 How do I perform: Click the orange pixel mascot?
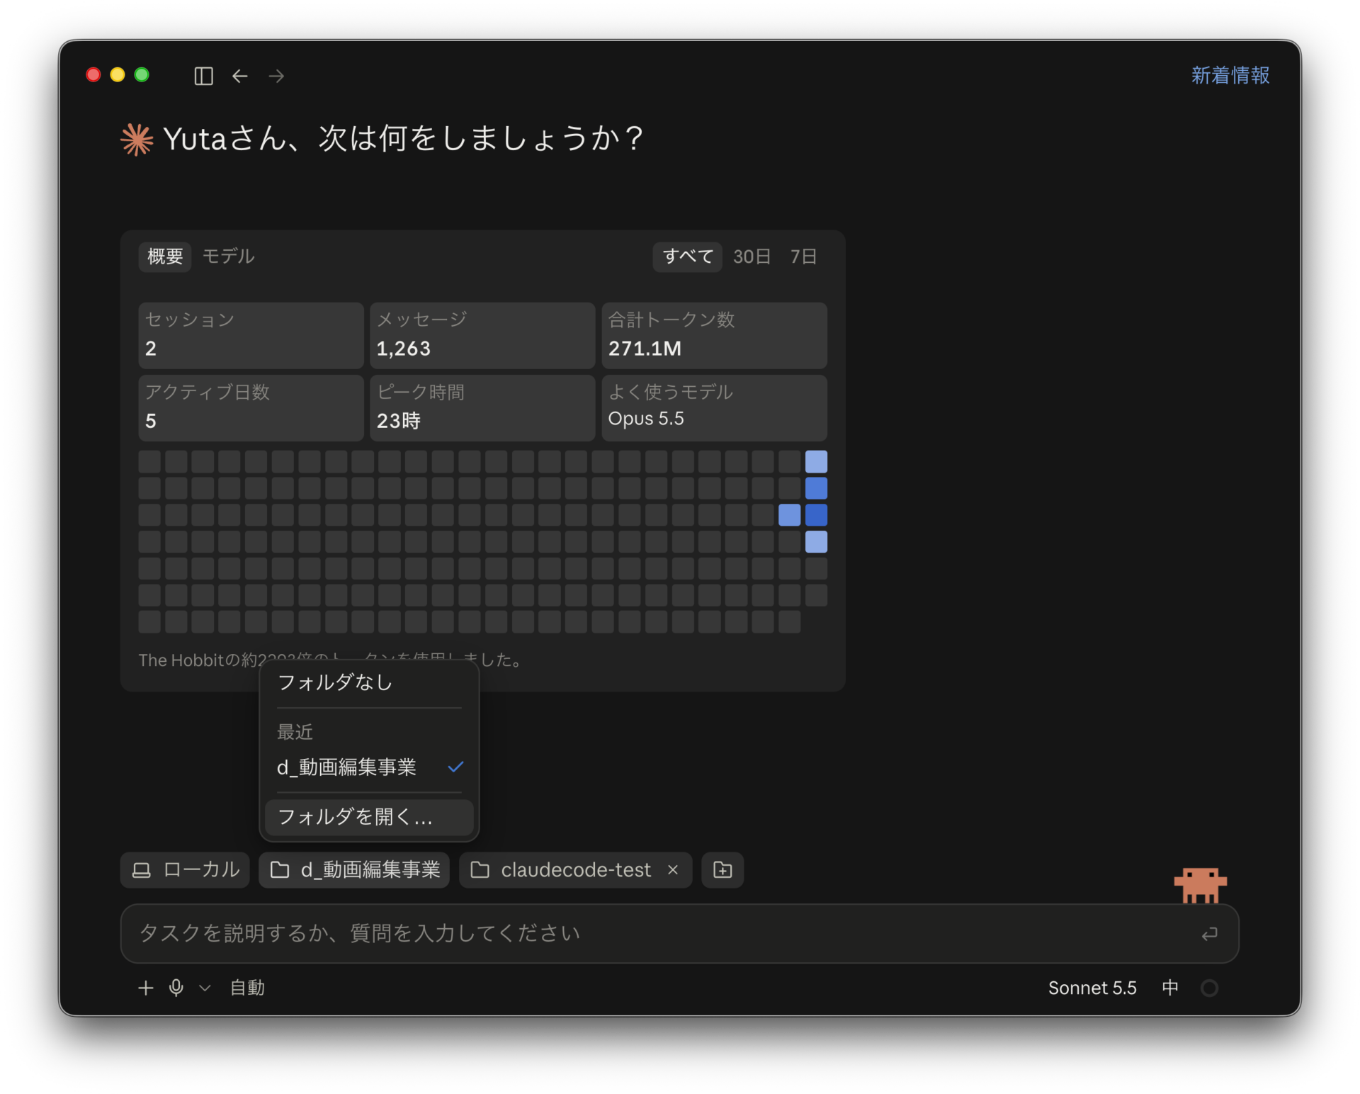[x=1200, y=885]
